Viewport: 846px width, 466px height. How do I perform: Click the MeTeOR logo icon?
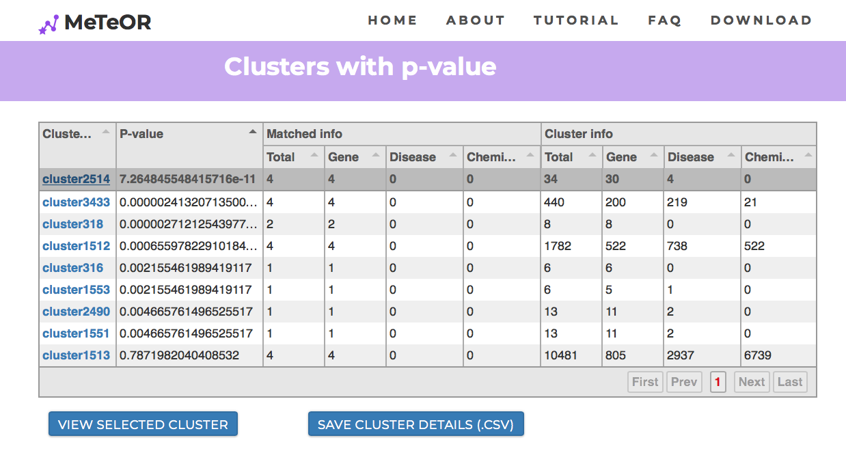tap(49, 25)
